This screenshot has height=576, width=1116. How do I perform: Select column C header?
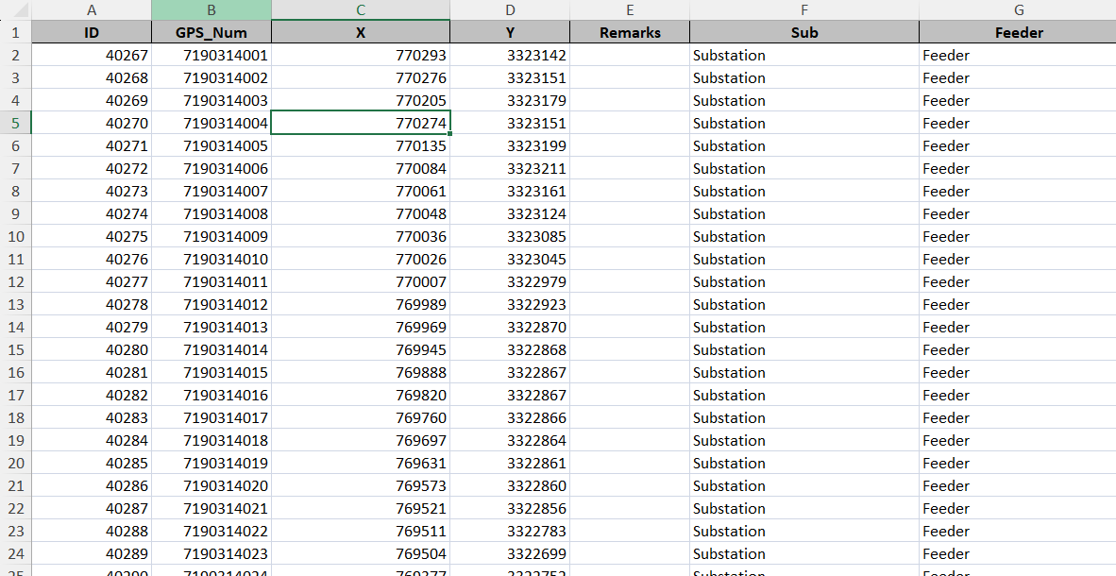(x=361, y=10)
